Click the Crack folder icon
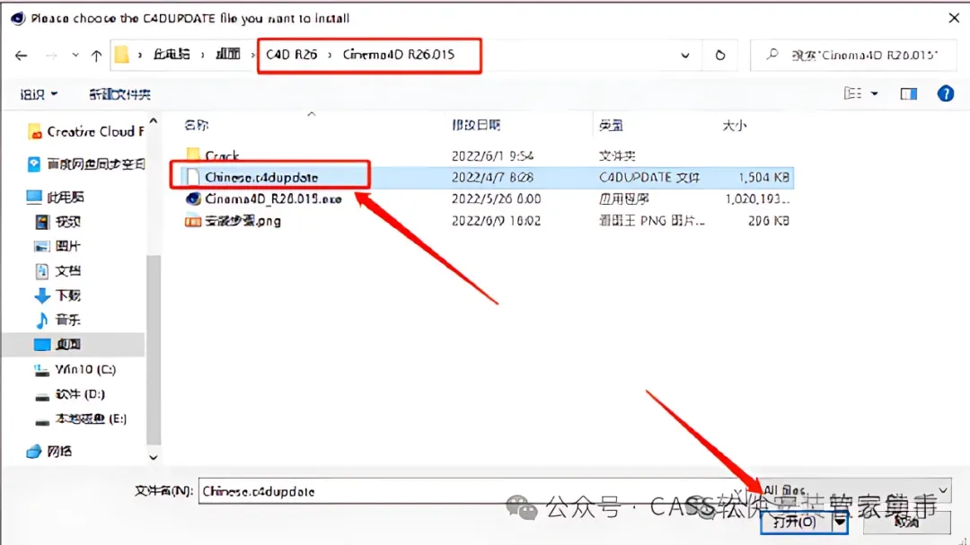This screenshot has width=970, height=545. coord(193,154)
